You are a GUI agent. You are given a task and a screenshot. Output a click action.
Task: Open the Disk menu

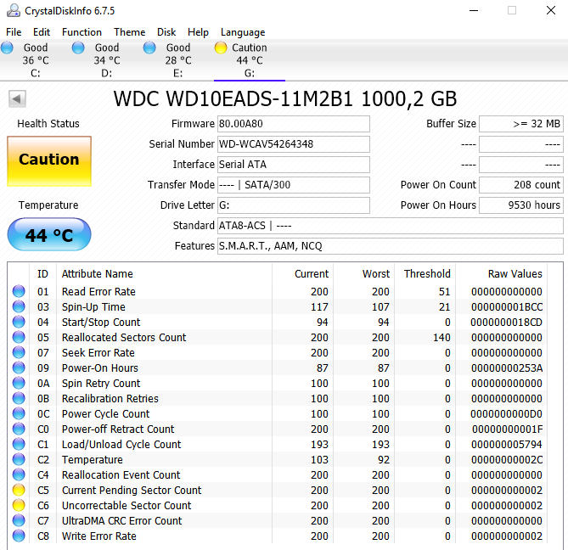pyautogui.click(x=166, y=32)
